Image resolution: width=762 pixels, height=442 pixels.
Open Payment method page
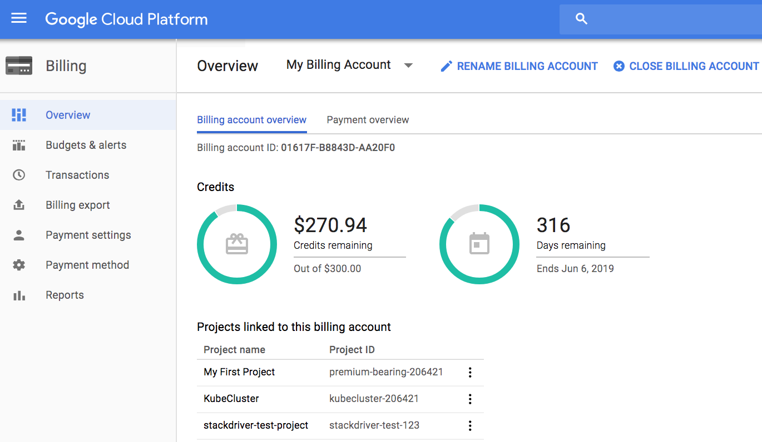88,265
